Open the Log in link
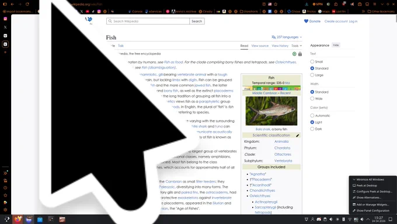 click(353, 21)
